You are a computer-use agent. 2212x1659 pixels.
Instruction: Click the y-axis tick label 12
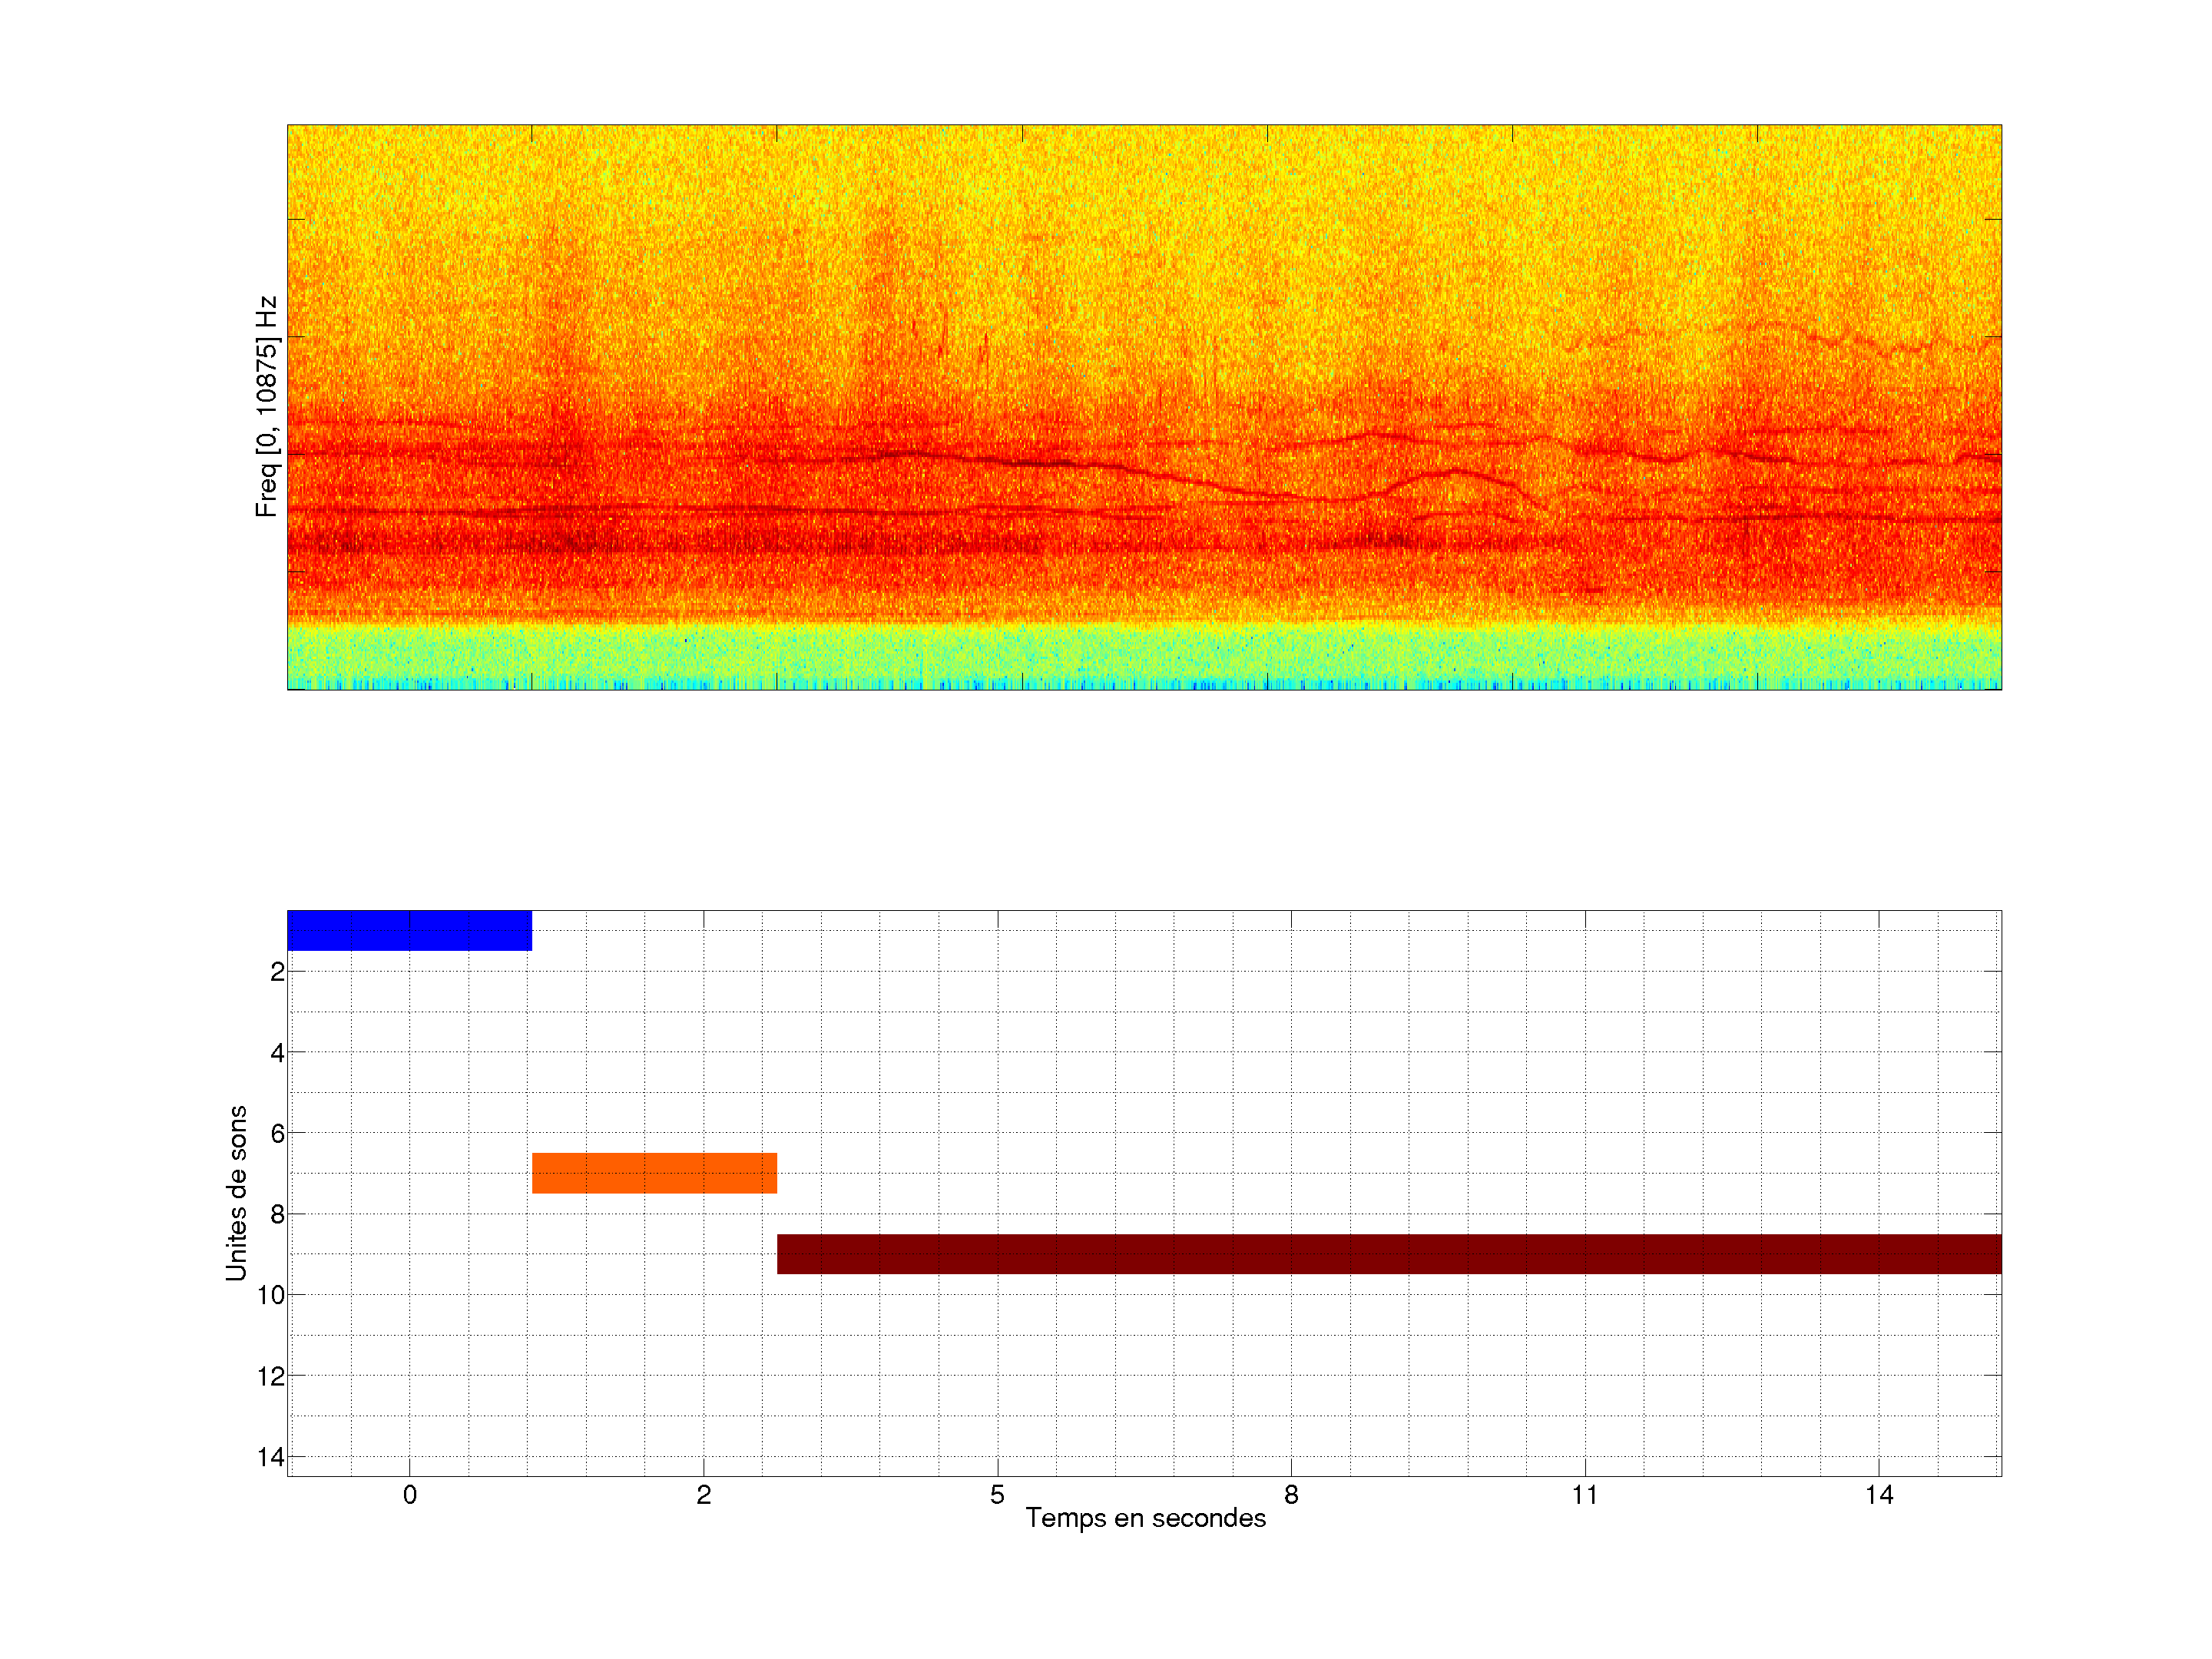[271, 1377]
